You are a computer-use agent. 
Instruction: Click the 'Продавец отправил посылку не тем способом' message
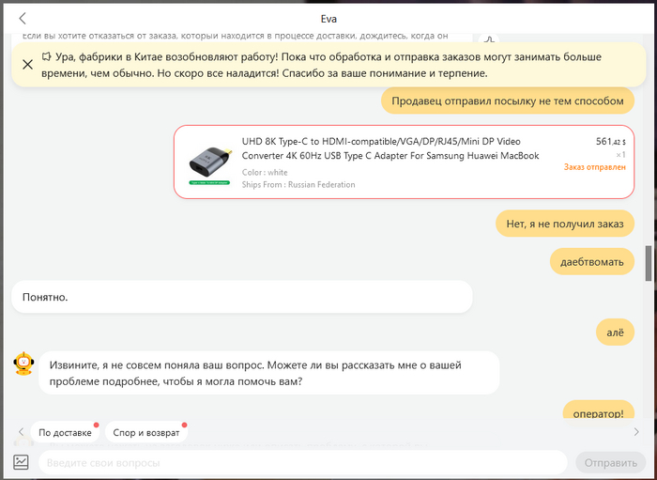point(508,101)
